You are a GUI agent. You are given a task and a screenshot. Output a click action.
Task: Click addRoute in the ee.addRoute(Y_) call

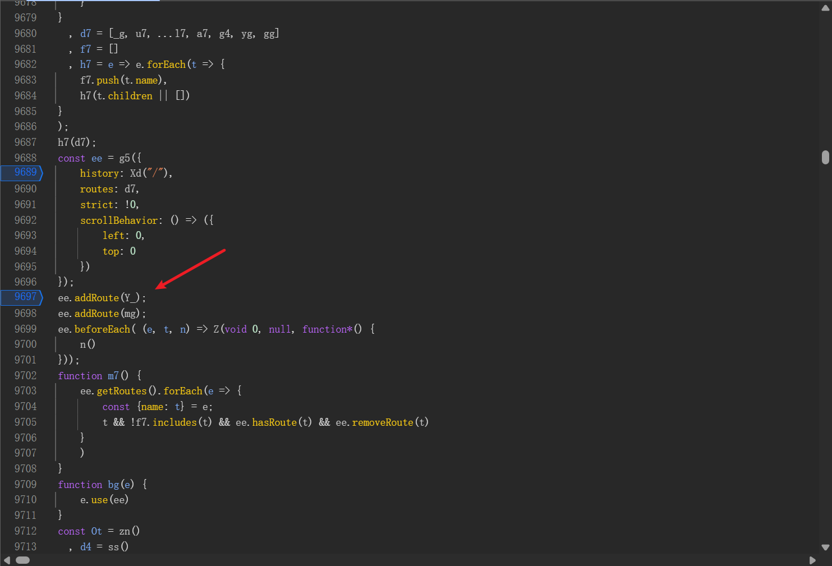click(96, 298)
